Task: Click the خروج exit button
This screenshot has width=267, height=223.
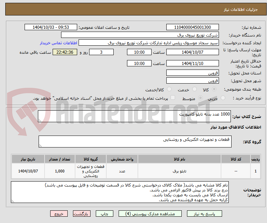Action: coord(59,214)
